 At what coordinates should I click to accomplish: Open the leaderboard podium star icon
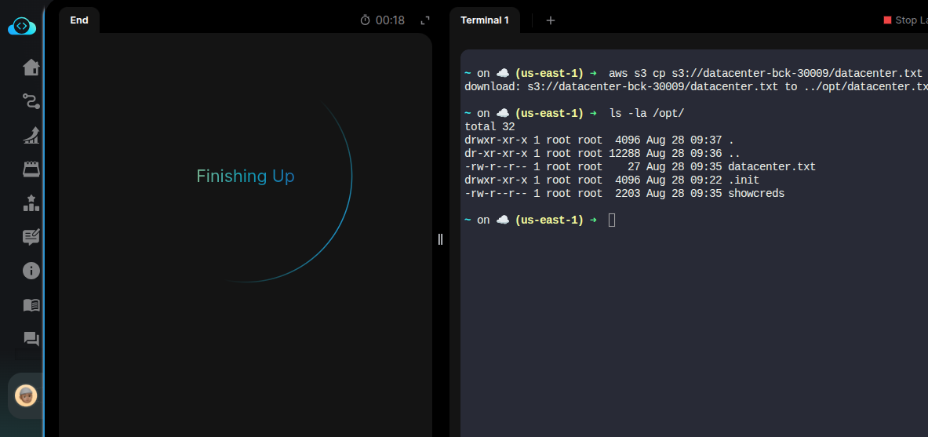coord(31,203)
